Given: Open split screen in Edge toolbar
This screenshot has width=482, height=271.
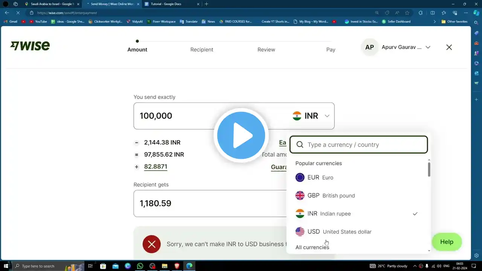Looking at the screenshot, I should [433, 13].
